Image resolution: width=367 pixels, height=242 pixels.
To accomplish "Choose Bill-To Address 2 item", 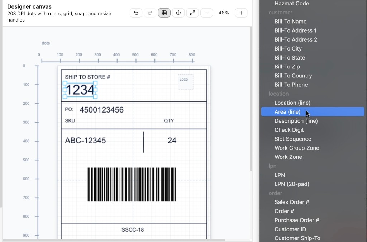I will (x=313, y=39).
